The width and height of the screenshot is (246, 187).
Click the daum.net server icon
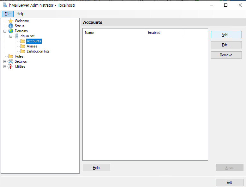point(17,36)
